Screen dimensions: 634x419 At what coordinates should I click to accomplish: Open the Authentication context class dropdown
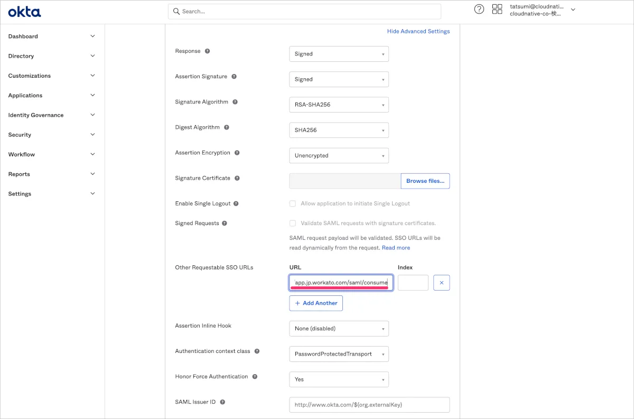[339, 354]
